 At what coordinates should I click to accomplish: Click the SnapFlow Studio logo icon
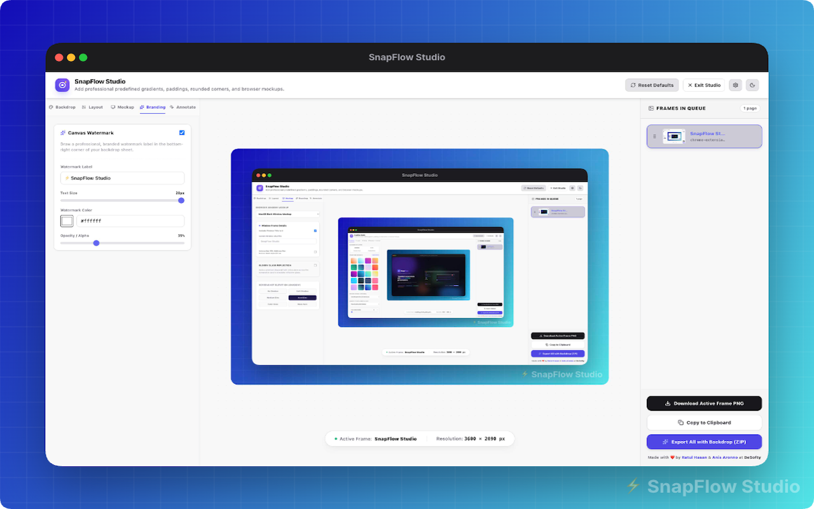[62, 85]
